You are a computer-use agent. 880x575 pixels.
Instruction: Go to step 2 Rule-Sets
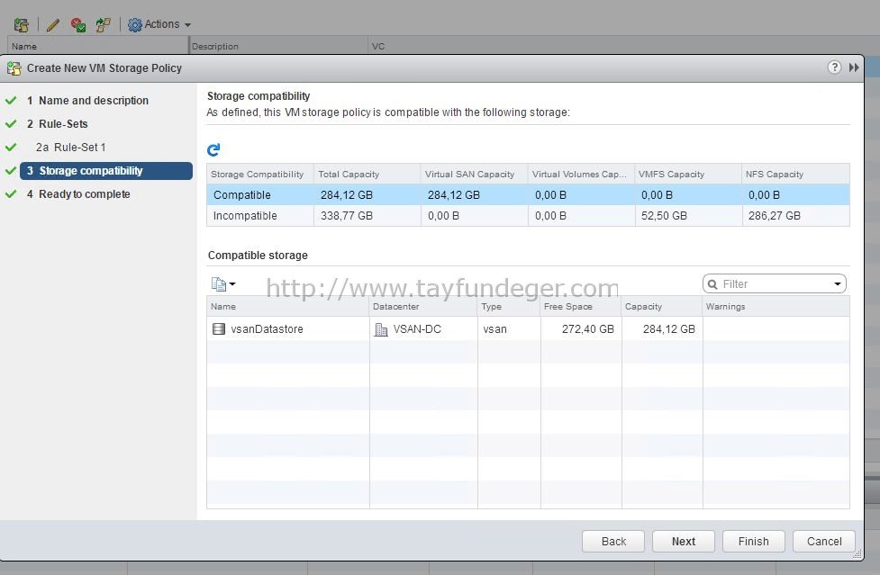click(58, 124)
